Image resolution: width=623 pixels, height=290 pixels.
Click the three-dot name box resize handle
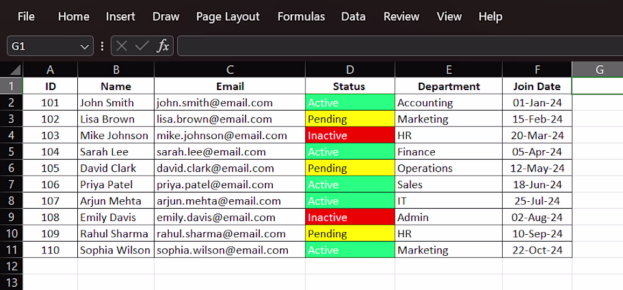coord(103,47)
